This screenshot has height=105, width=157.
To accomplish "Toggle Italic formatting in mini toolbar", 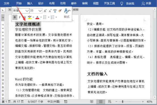I will [x=20, y=17].
